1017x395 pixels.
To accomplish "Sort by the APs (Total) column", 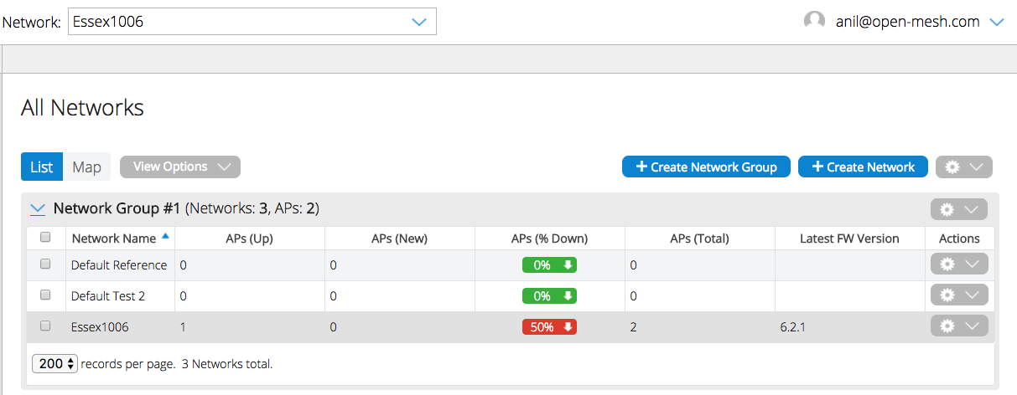I will [699, 239].
